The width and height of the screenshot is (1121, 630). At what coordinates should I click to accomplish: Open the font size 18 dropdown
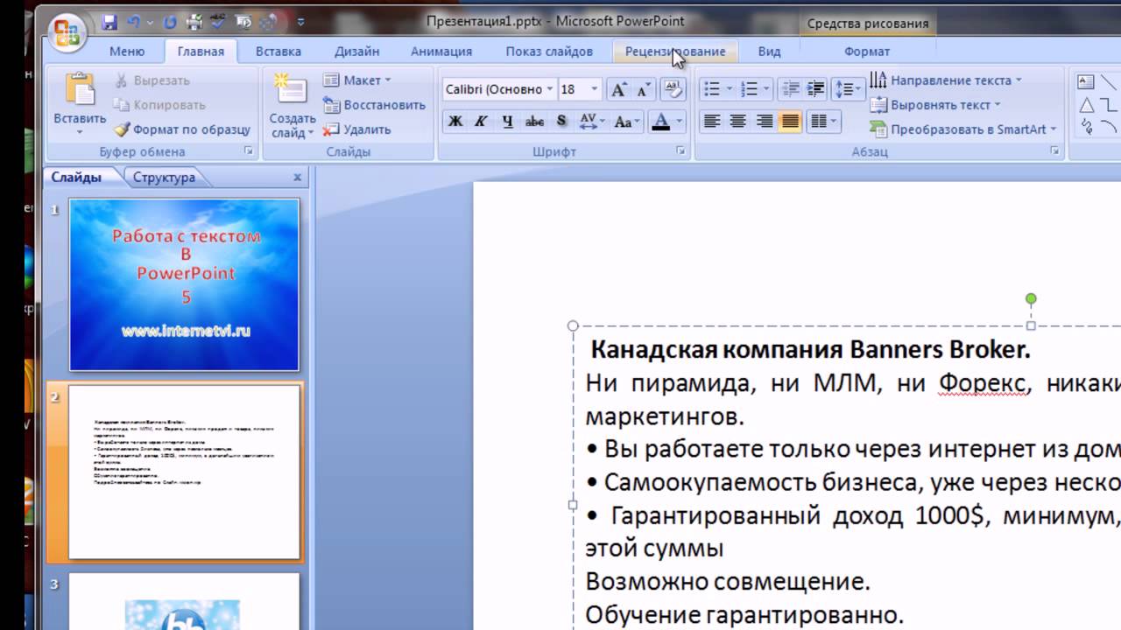point(595,89)
